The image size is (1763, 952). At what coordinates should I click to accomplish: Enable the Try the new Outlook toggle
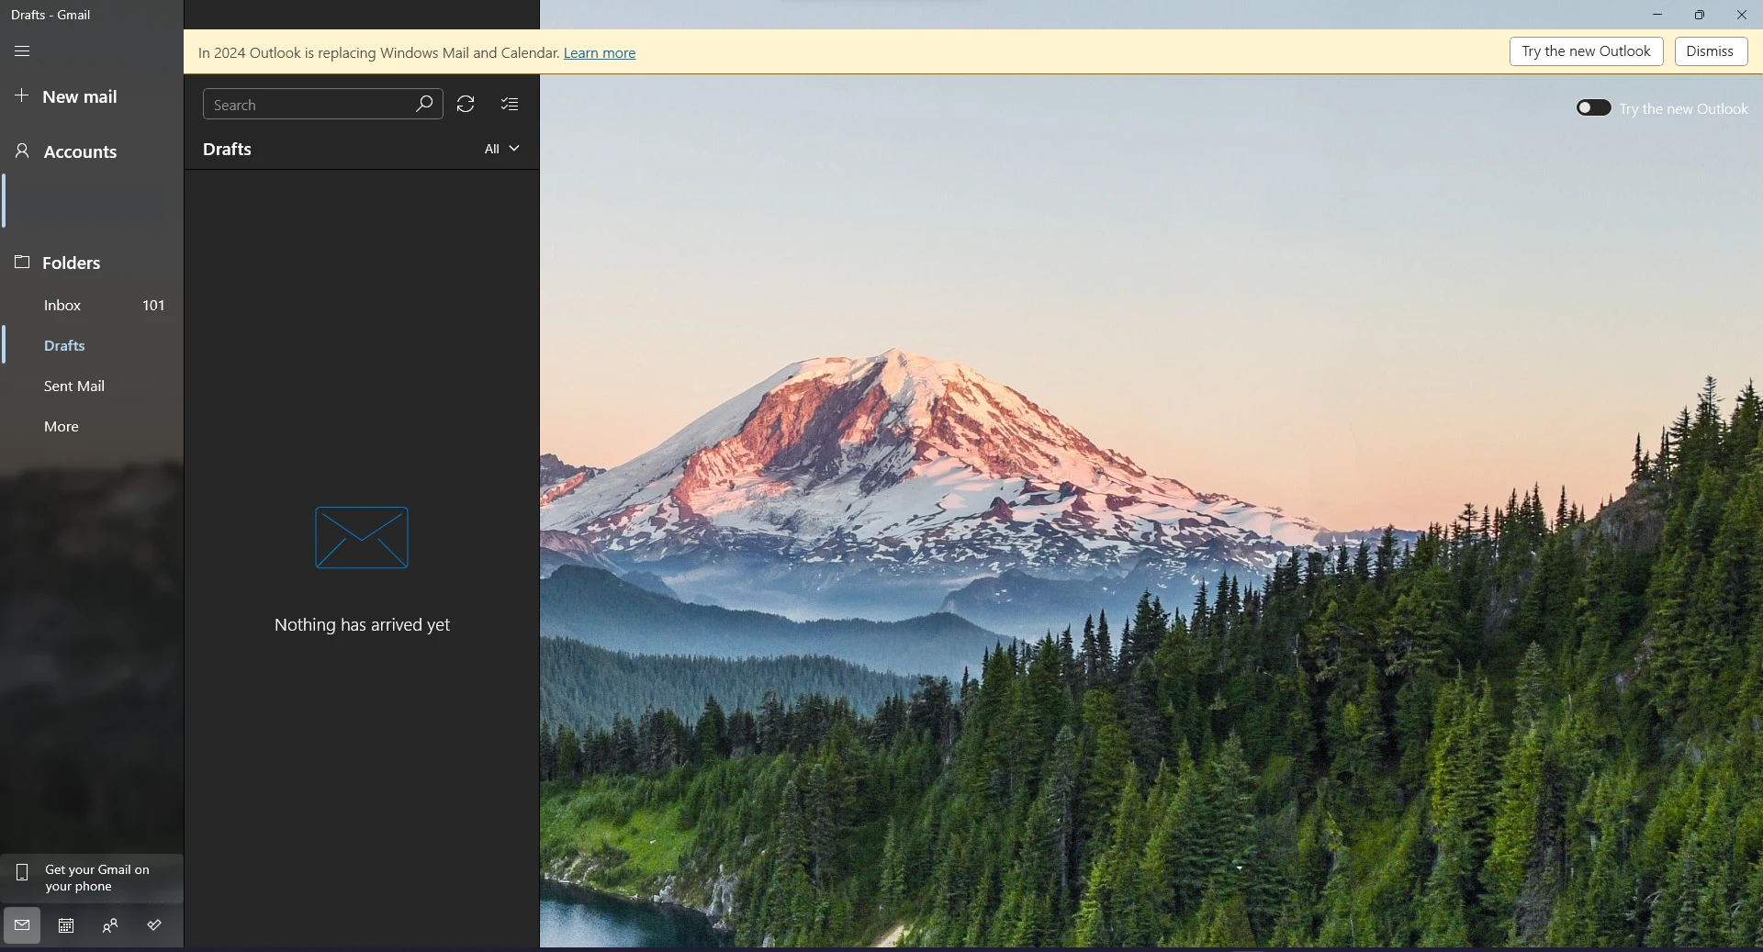click(x=1593, y=108)
